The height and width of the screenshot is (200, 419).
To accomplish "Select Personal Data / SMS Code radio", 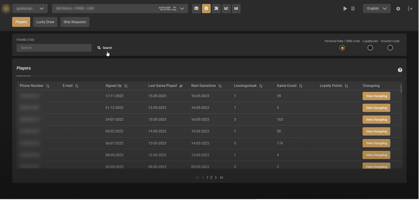I will tap(342, 48).
